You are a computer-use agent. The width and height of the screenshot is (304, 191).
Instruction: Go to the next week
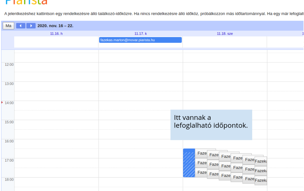[x=31, y=26]
